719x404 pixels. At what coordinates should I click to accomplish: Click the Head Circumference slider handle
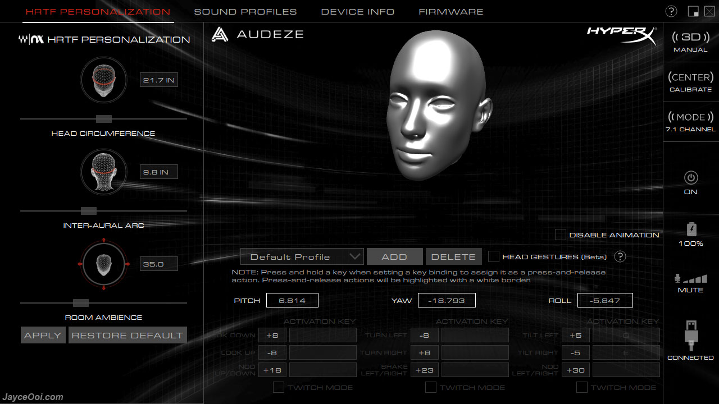pos(104,119)
